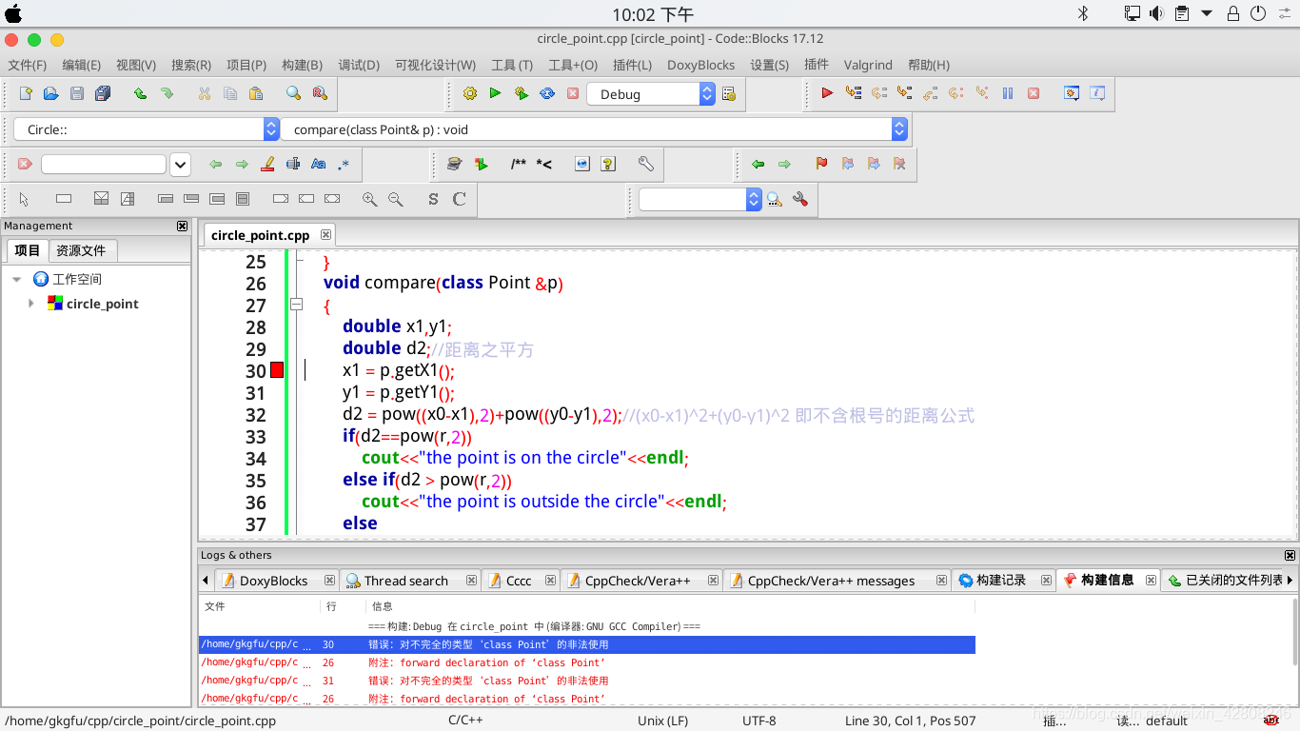Click search text input field
The height and width of the screenshot is (731, 1300).
coord(104,164)
